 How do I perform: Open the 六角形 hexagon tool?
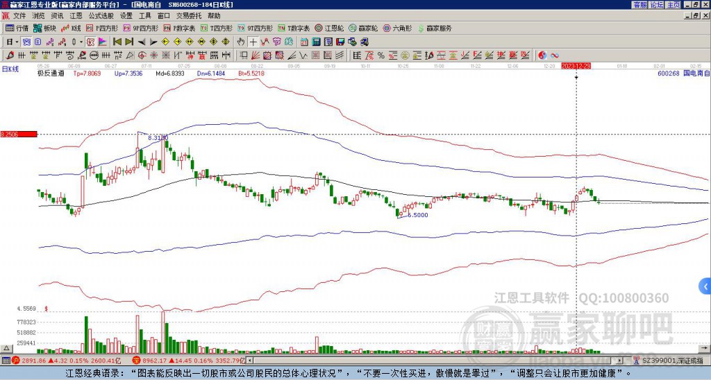397,28
